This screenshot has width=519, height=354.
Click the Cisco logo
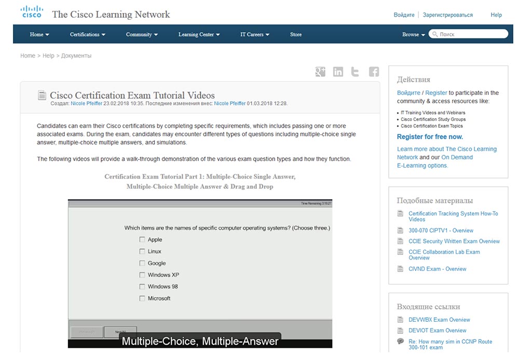pos(32,11)
